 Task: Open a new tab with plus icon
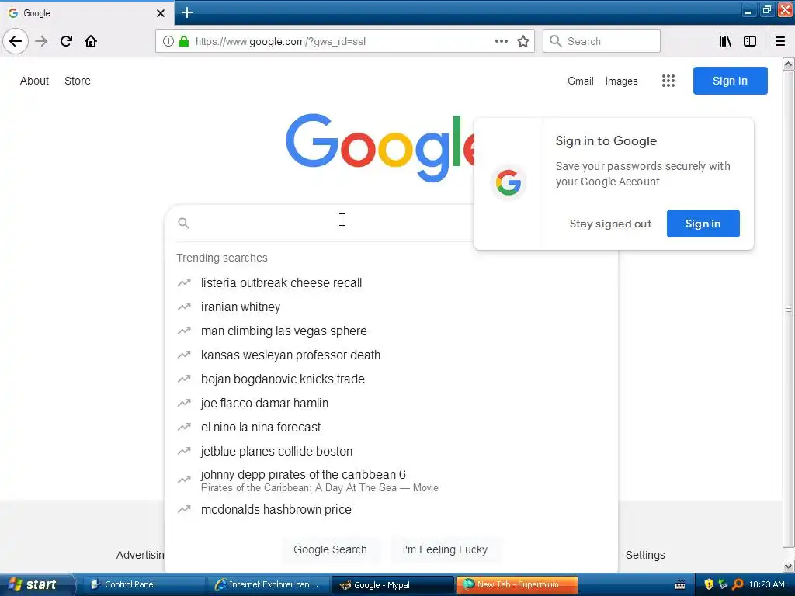click(187, 12)
